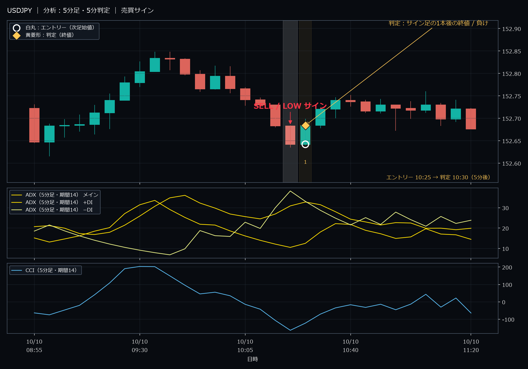The height and width of the screenshot is (369, 528).
Task: Click the 152.75 price axis label
Action: [512, 96]
